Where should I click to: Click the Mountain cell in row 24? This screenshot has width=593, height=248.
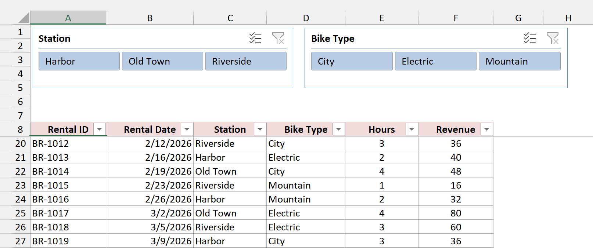click(x=306, y=199)
